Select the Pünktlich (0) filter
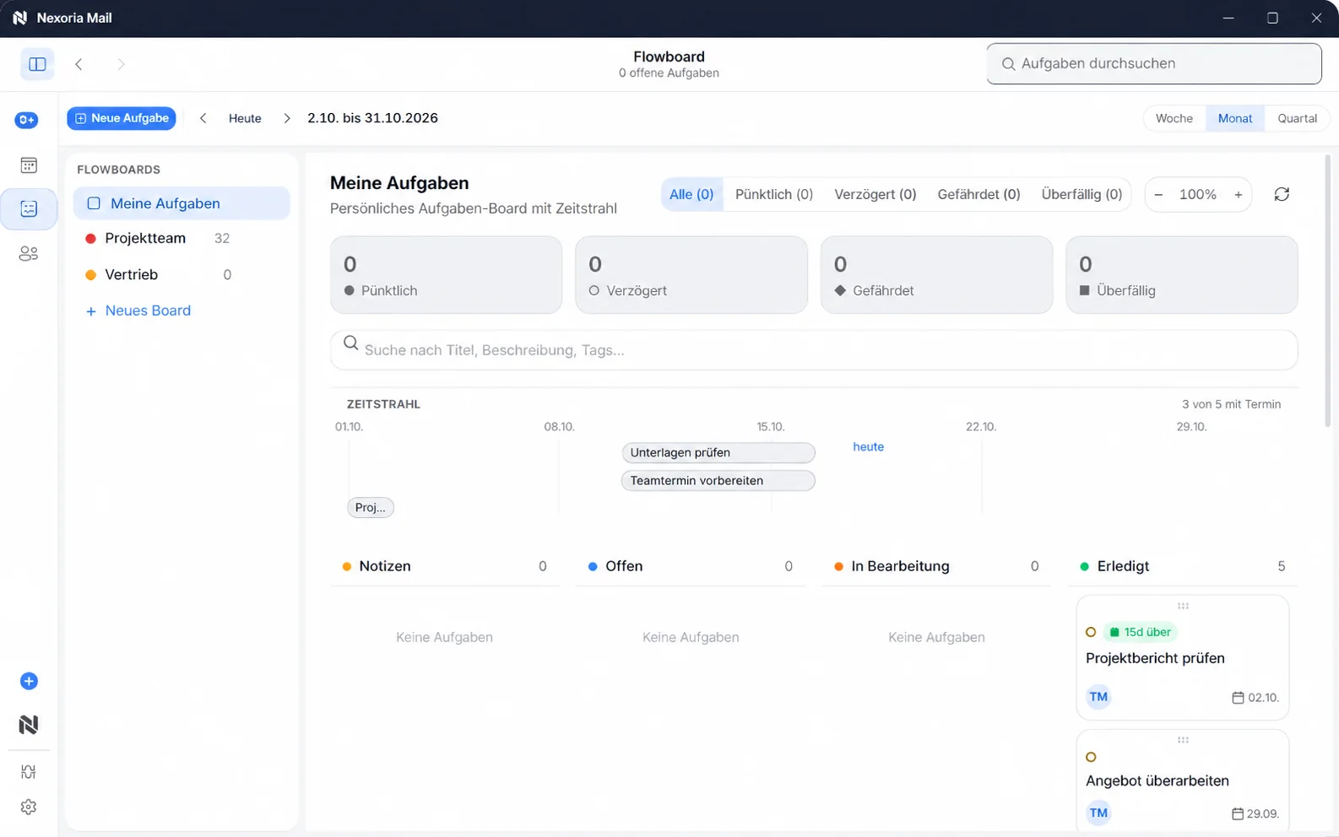The height and width of the screenshot is (837, 1339). coord(774,194)
